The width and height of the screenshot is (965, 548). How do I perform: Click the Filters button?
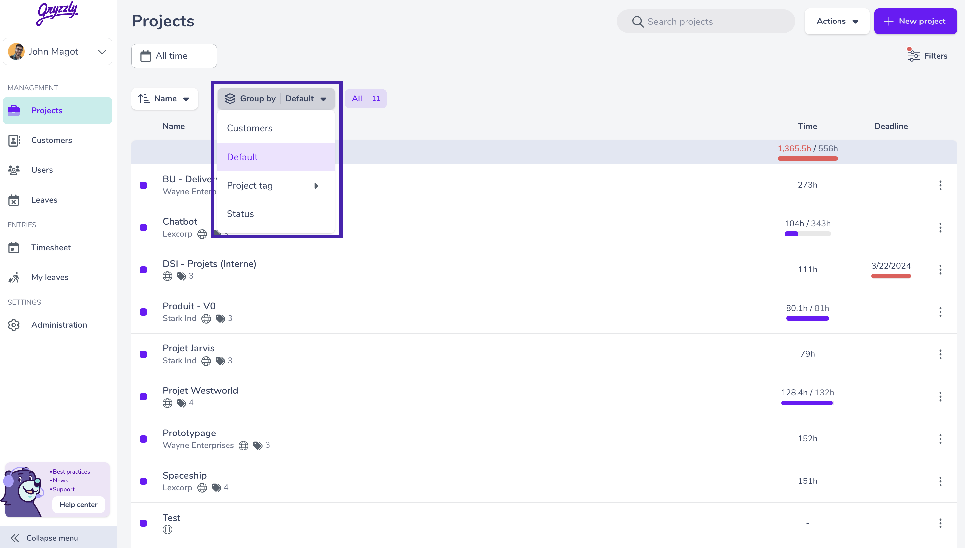coord(928,56)
